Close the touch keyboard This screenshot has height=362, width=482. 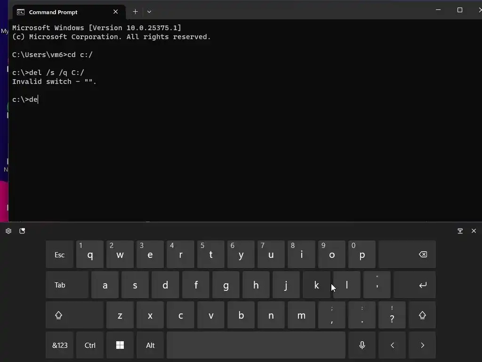[x=474, y=231]
